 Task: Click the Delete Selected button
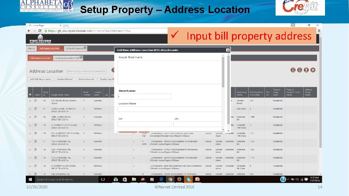pos(86,79)
